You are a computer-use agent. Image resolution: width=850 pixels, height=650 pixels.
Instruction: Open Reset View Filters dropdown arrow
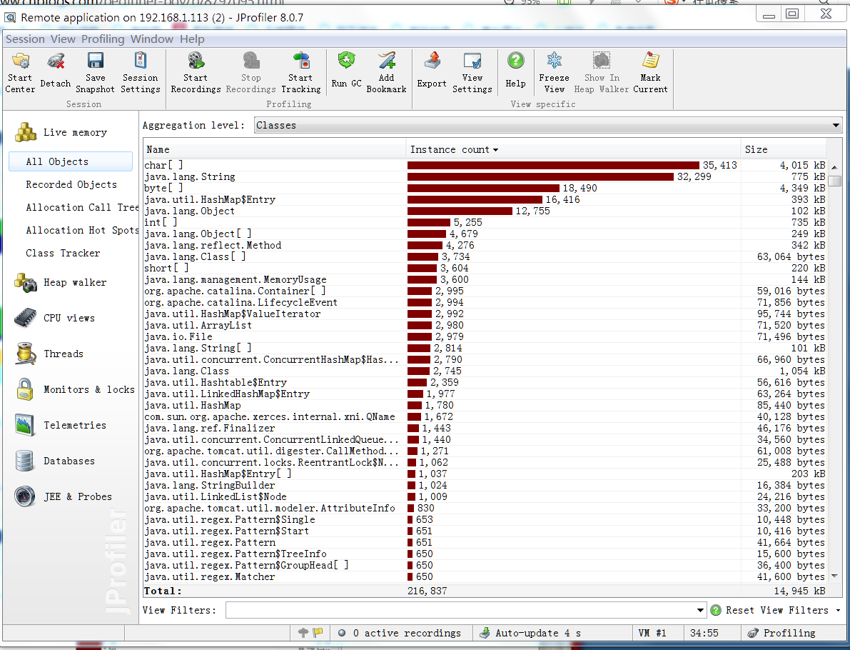[838, 611]
